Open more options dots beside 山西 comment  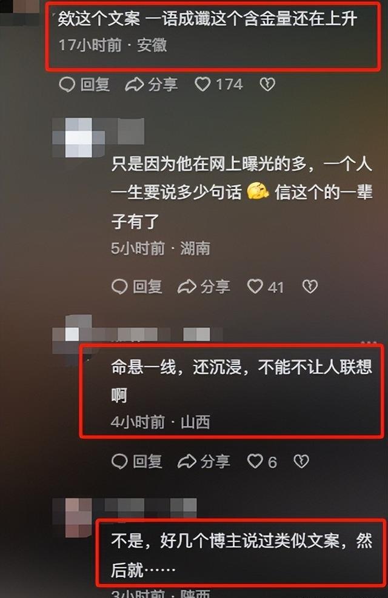[x=368, y=342]
